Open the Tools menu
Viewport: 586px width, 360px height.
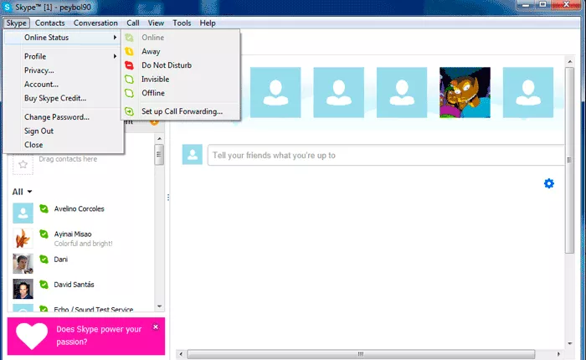(182, 23)
